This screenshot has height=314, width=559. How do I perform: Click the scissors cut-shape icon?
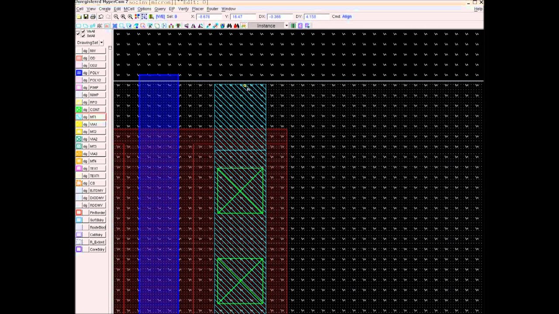[150, 26]
